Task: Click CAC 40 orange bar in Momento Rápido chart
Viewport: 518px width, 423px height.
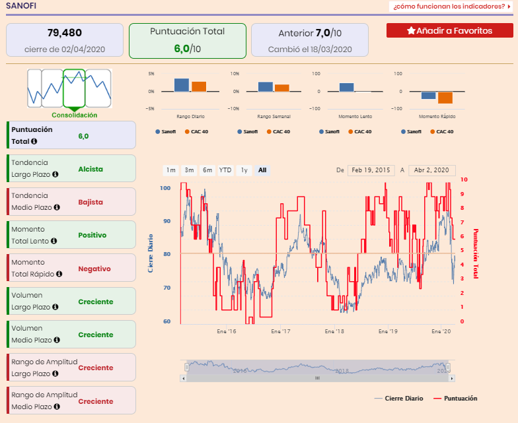Action: click(x=445, y=98)
